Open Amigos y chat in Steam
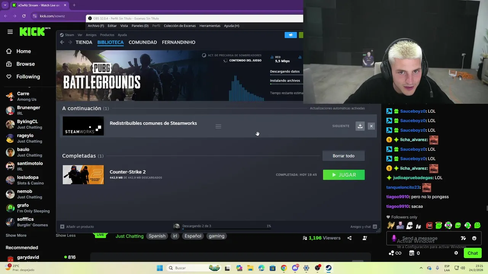The width and height of the screenshot is (488, 274). click(x=364, y=226)
